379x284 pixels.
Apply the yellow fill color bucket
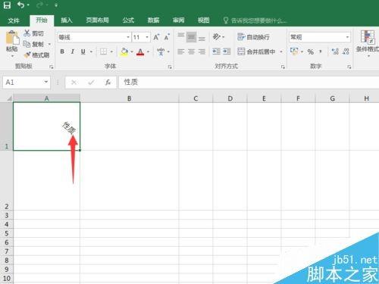[x=124, y=52]
